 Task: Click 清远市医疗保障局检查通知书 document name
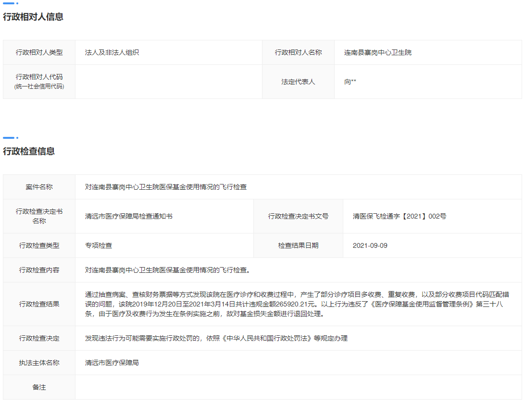(x=129, y=216)
